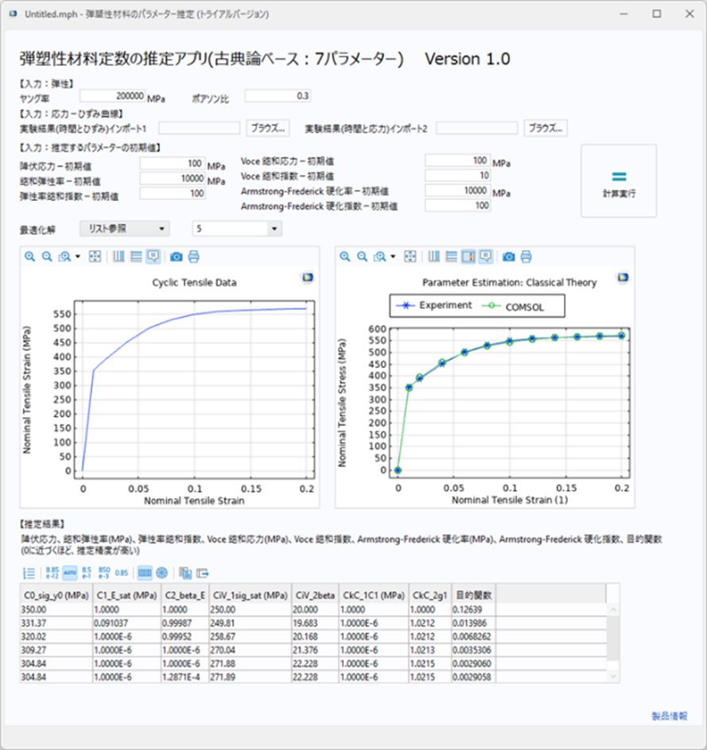Click first ブラウズ... button for import 1
The image size is (707, 750).
click(x=267, y=127)
